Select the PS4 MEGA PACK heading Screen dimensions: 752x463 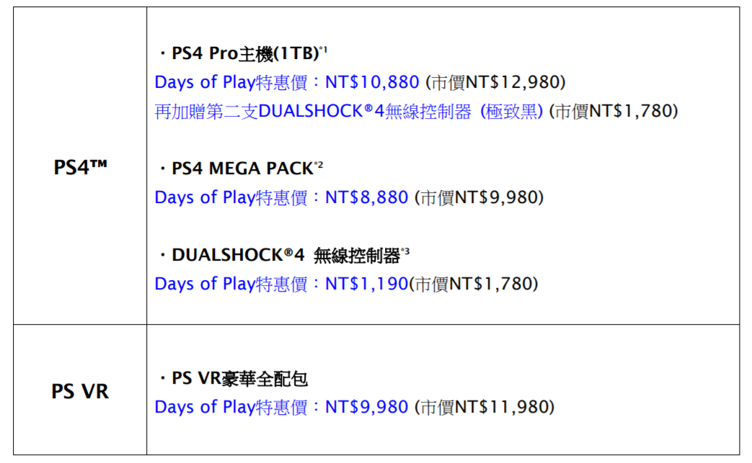tap(242, 168)
